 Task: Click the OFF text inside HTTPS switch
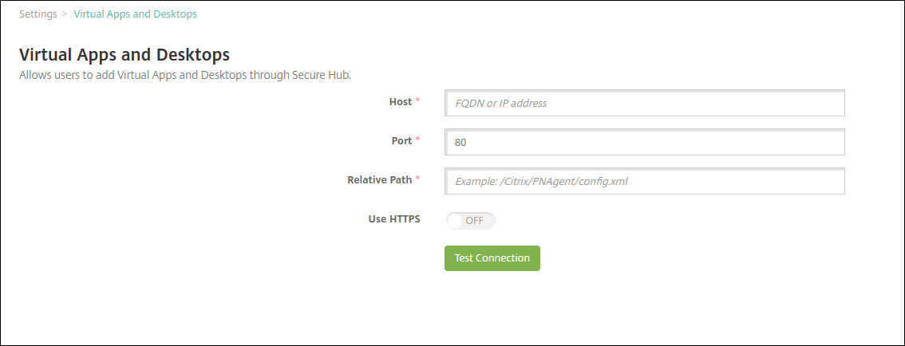(475, 221)
